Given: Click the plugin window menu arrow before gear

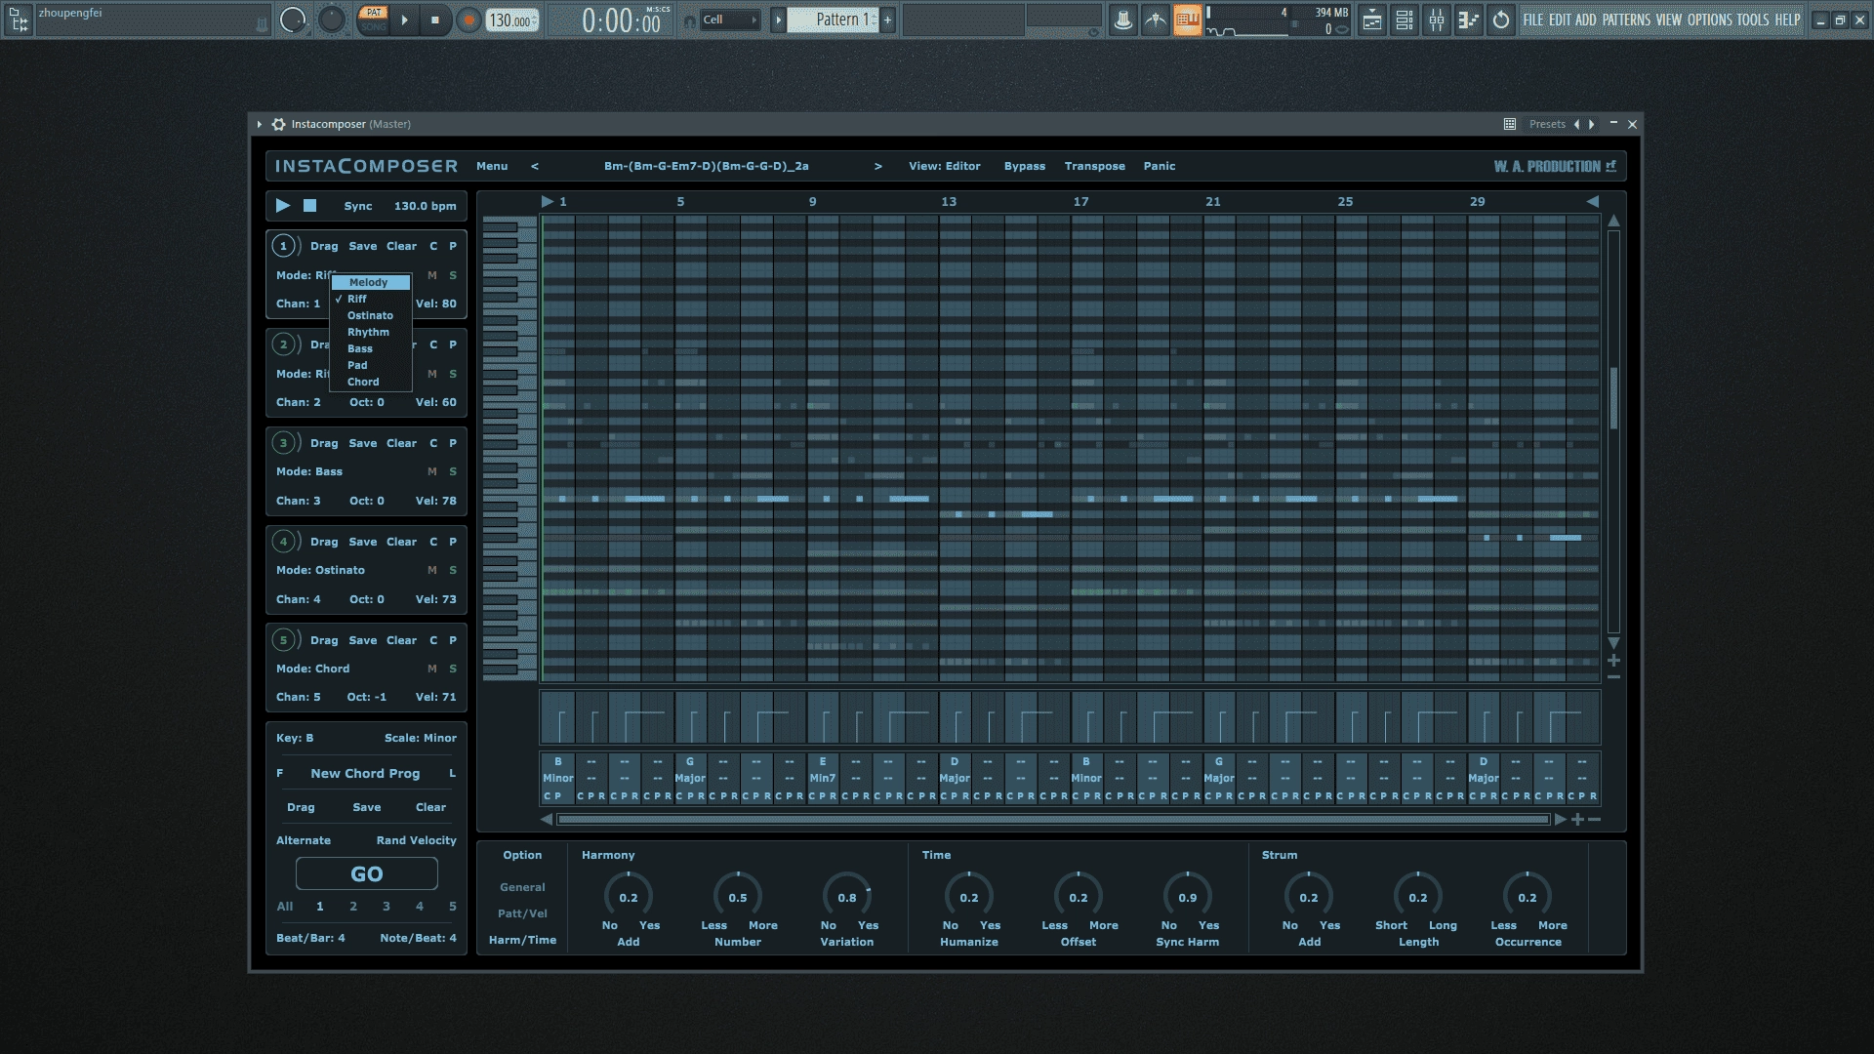Looking at the screenshot, I should point(259,124).
